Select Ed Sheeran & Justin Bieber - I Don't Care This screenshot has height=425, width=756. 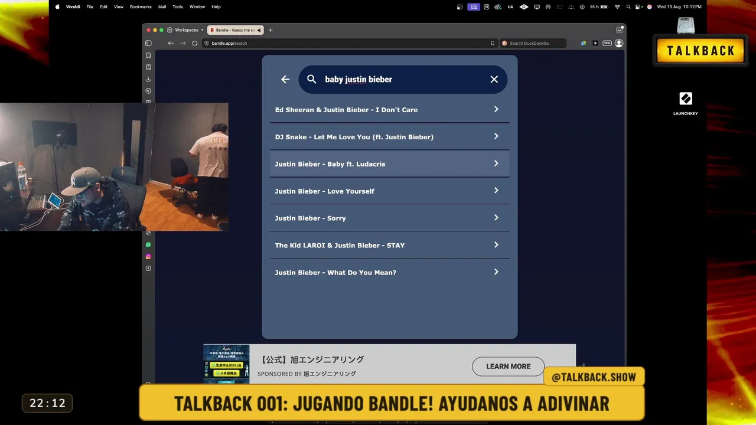(x=390, y=110)
